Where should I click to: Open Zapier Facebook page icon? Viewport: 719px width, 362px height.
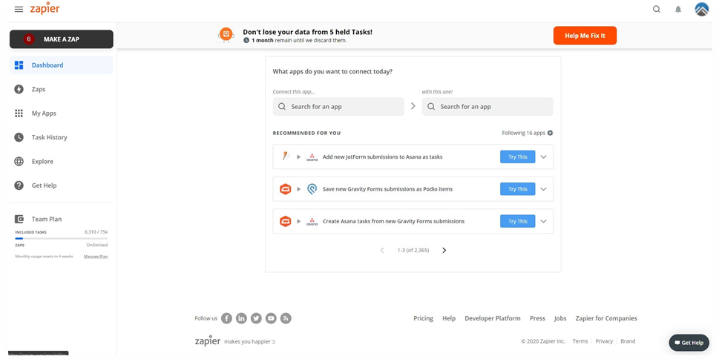(x=226, y=318)
